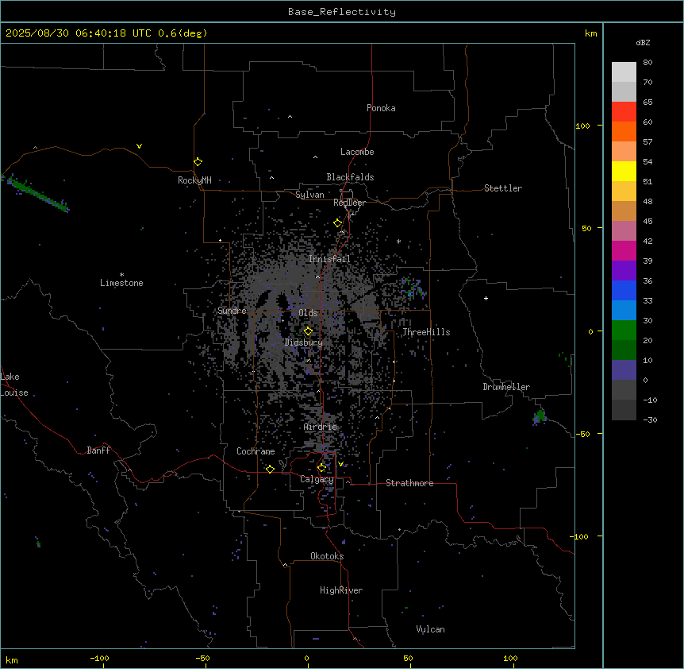
Task: Click the Blackfalds city label
Action: 350,177
